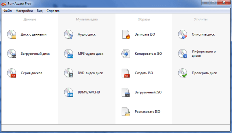The height and width of the screenshot is (133, 232).
Task: Expand the Вид menu
Action: tap(40, 11)
